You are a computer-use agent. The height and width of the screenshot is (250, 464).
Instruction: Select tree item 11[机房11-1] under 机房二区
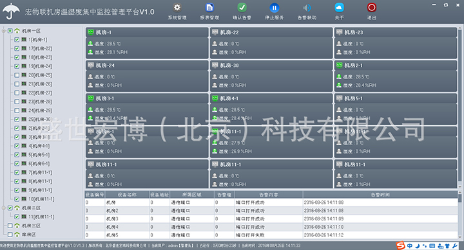(x=41, y=217)
